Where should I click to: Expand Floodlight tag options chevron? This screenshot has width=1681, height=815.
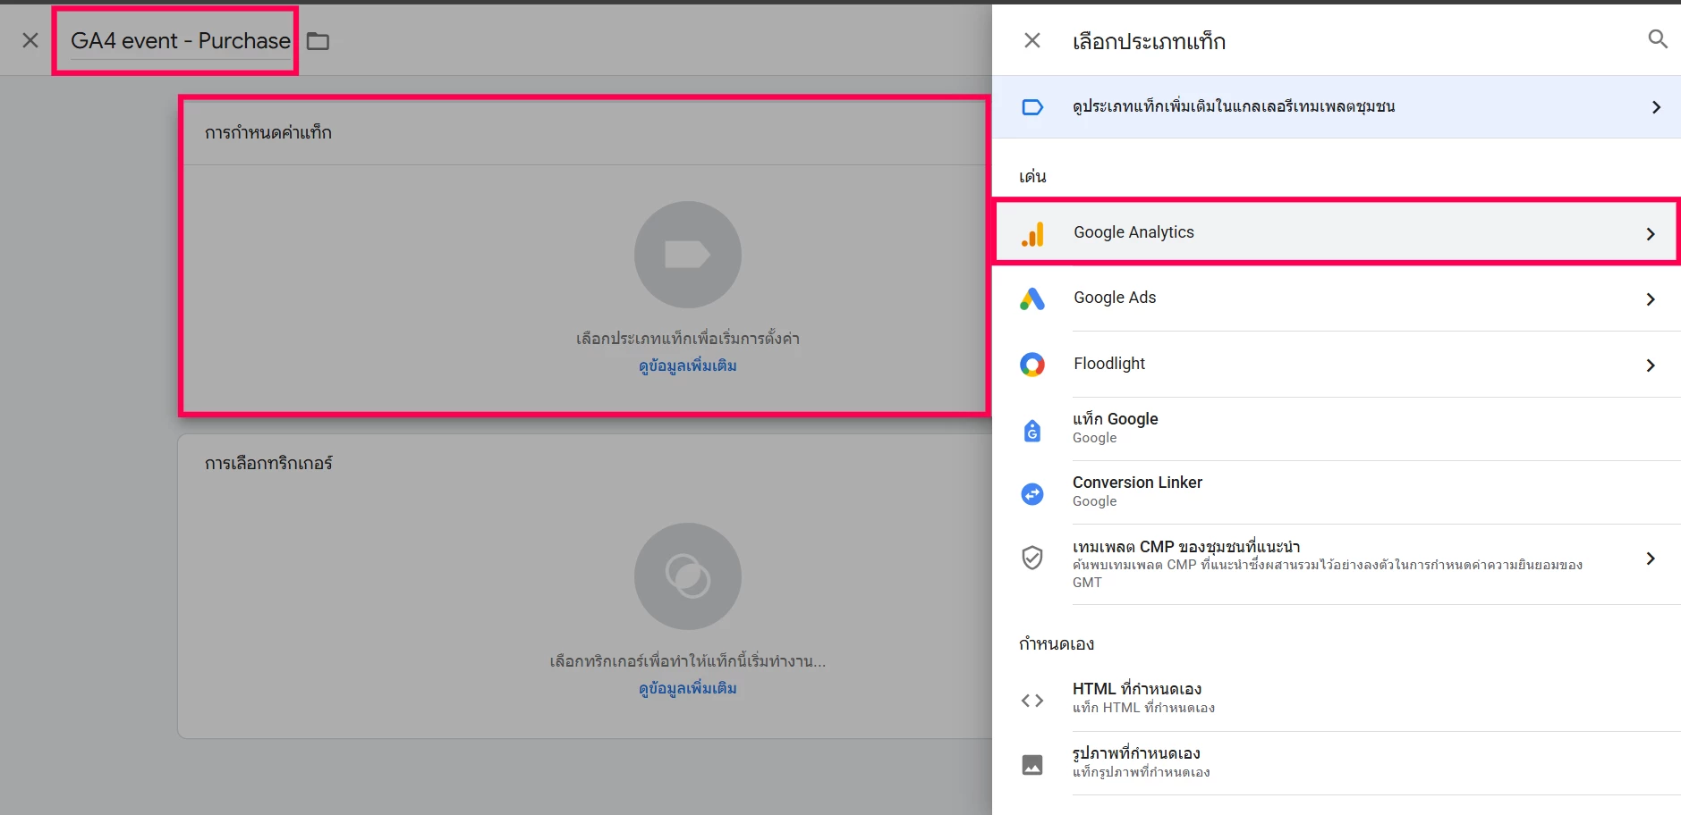[x=1651, y=365]
